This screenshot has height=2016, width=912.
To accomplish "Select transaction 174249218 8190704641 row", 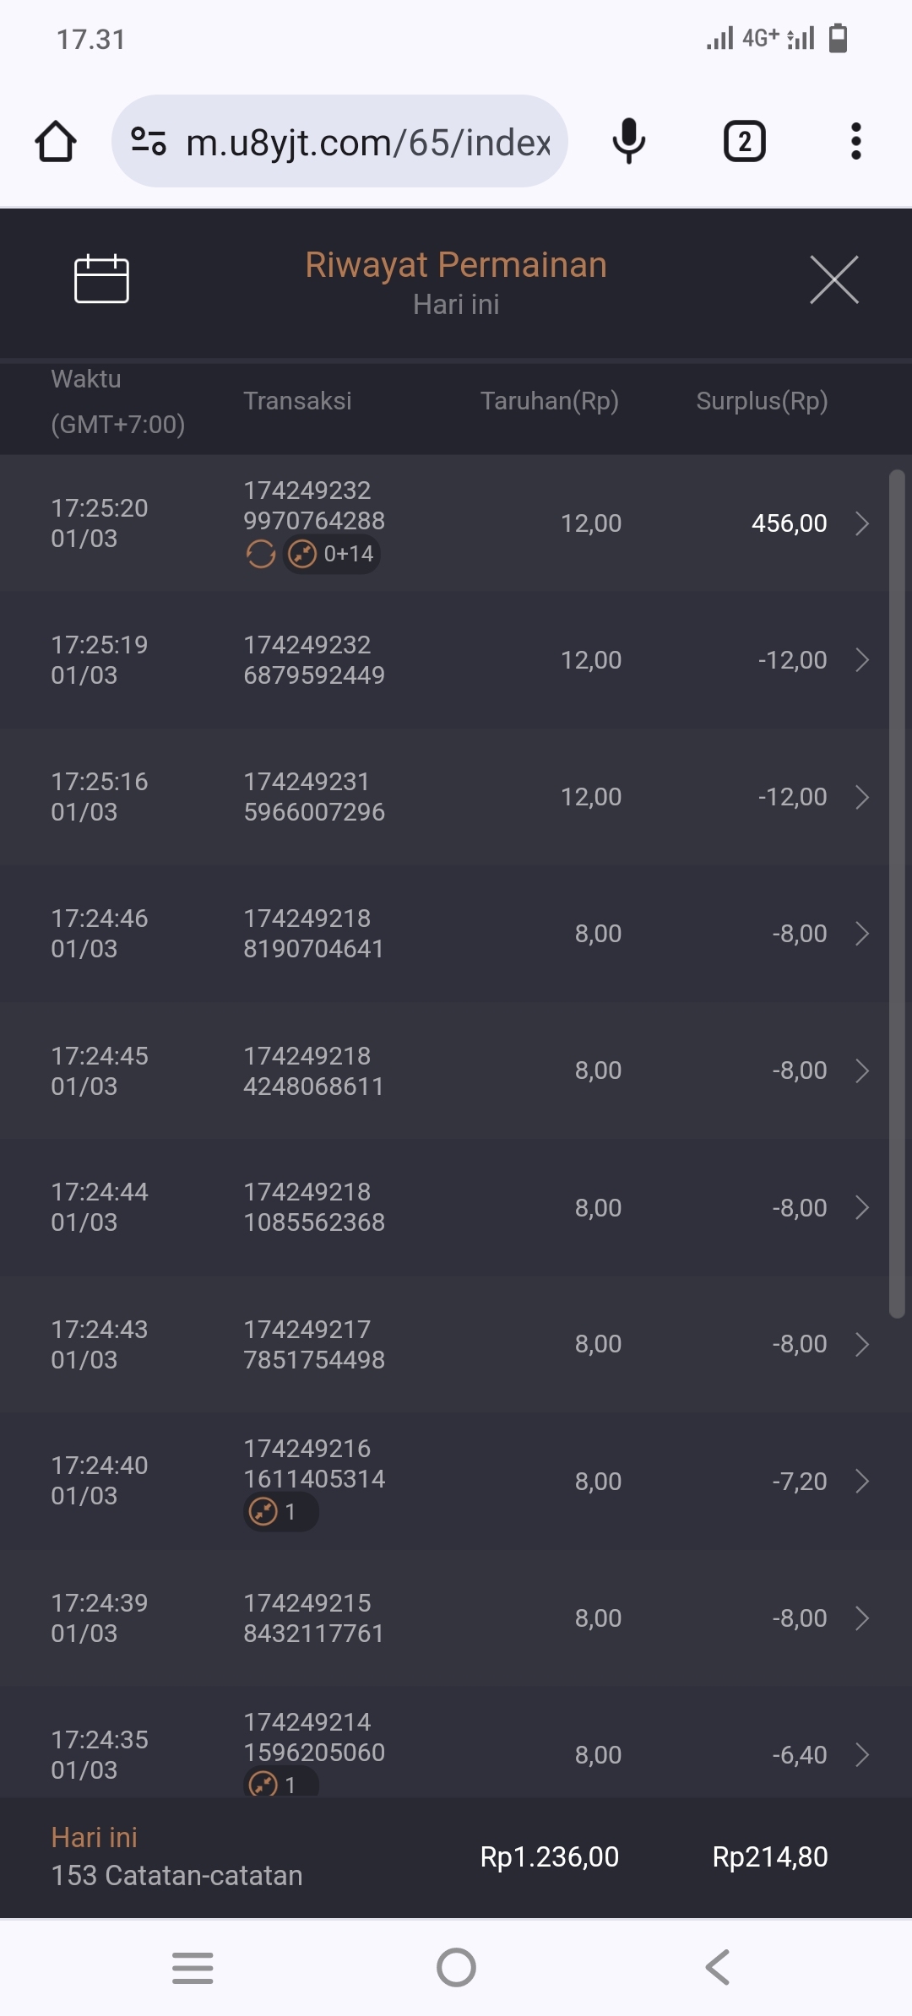I will click(313, 934).
